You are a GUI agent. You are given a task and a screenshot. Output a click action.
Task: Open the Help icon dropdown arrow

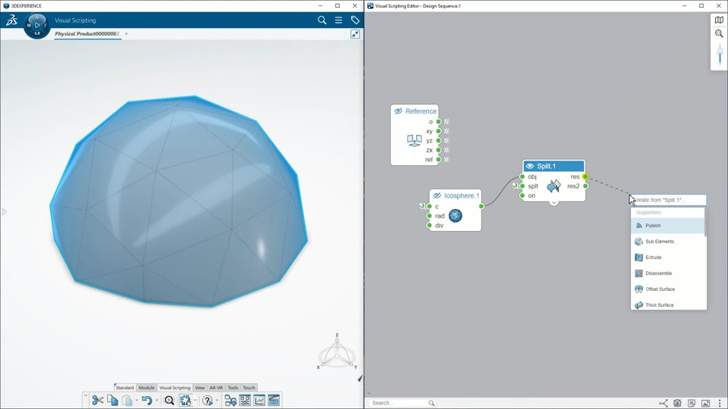pos(217,401)
